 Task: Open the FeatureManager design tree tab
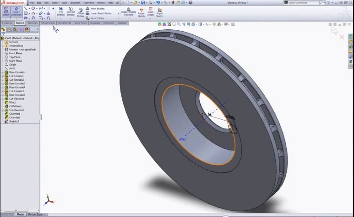point(3,29)
